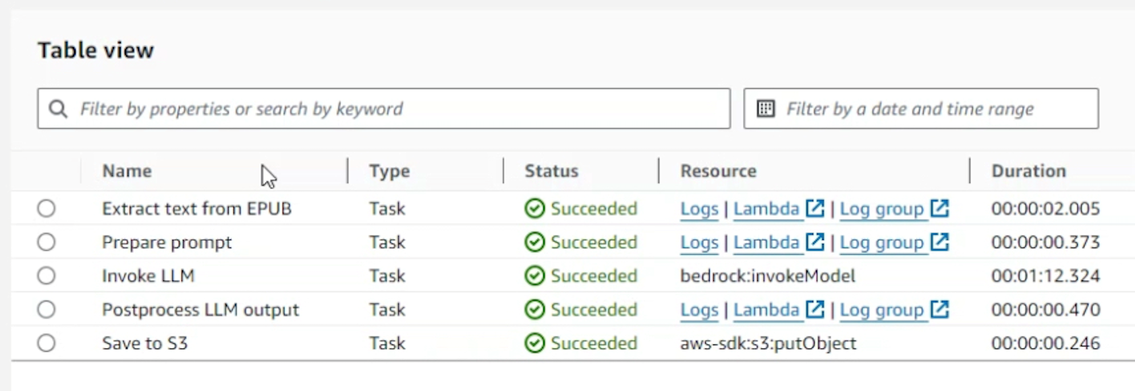Click the search magnifier icon in the filter box
This screenshot has width=1135, height=391.
coord(58,109)
